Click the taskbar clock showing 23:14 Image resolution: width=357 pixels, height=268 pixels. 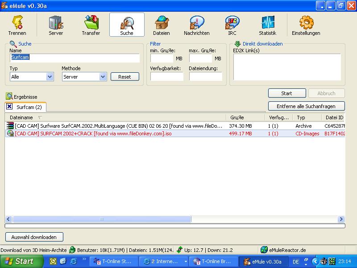[345, 261]
